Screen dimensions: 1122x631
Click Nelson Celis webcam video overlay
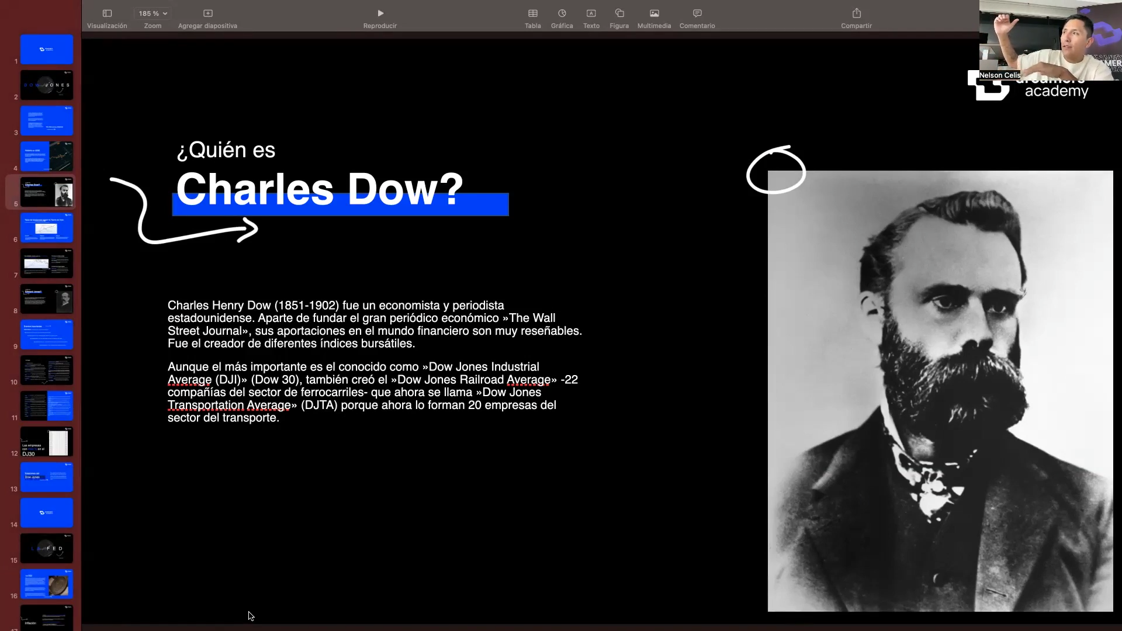pyautogui.click(x=1050, y=40)
